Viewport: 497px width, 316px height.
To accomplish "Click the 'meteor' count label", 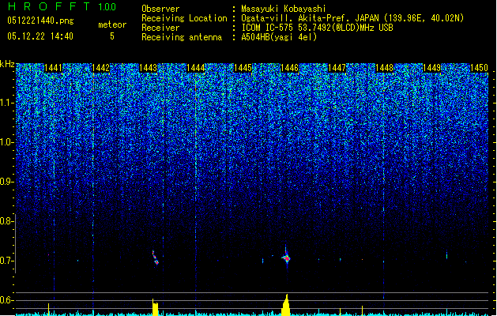I will [112, 24].
